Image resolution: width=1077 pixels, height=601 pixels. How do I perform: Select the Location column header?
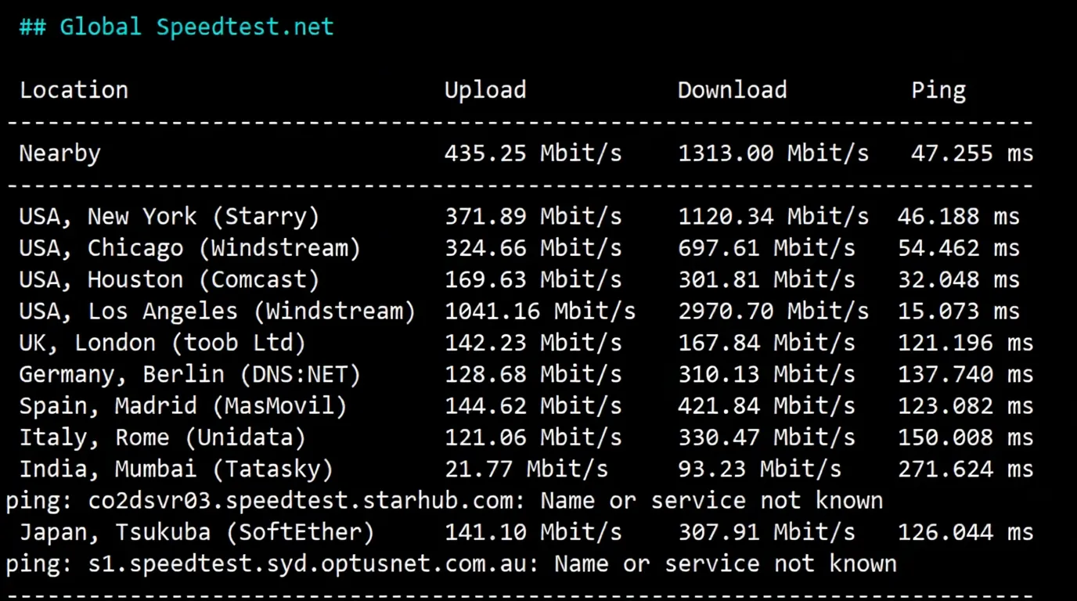(x=74, y=89)
